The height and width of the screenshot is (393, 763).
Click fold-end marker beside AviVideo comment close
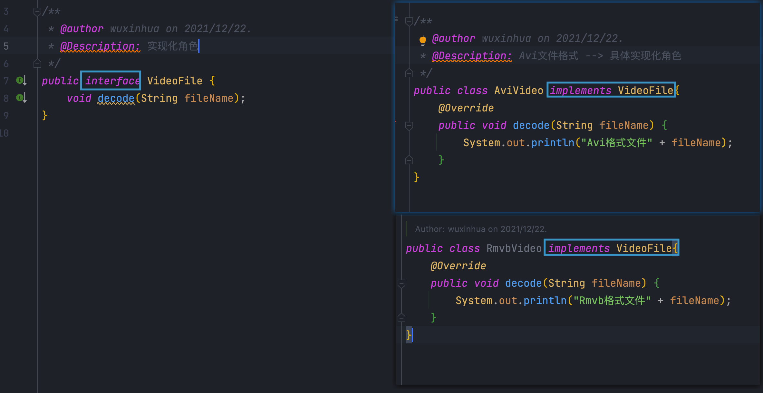(409, 73)
